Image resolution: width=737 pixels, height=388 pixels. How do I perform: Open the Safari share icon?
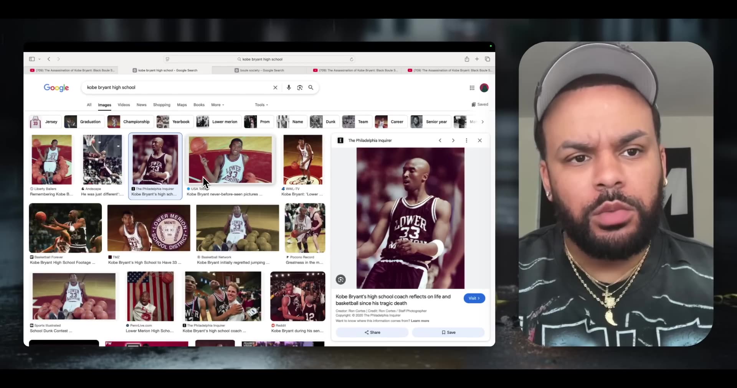pyautogui.click(x=467, y=59)
